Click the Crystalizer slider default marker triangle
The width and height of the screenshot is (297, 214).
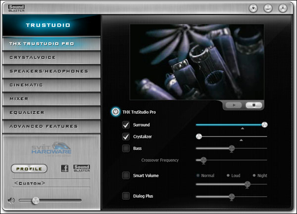241,140
